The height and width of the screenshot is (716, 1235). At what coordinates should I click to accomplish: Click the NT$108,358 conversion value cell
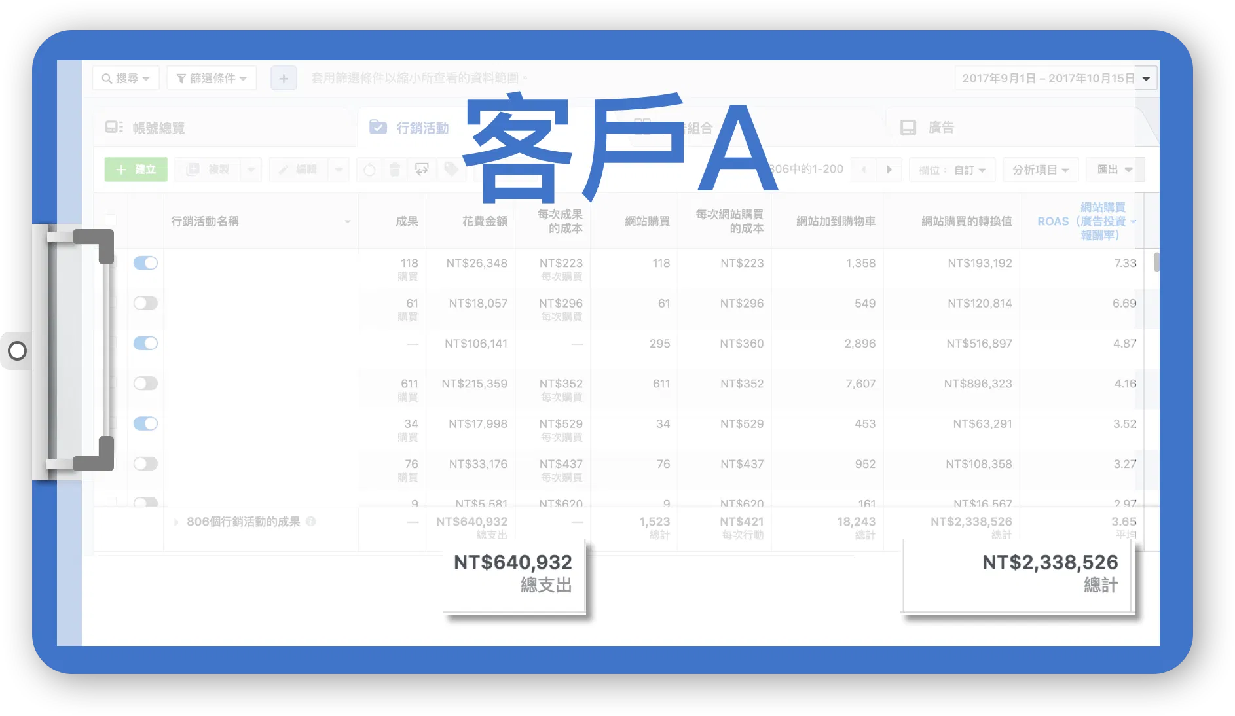[979, 464]
